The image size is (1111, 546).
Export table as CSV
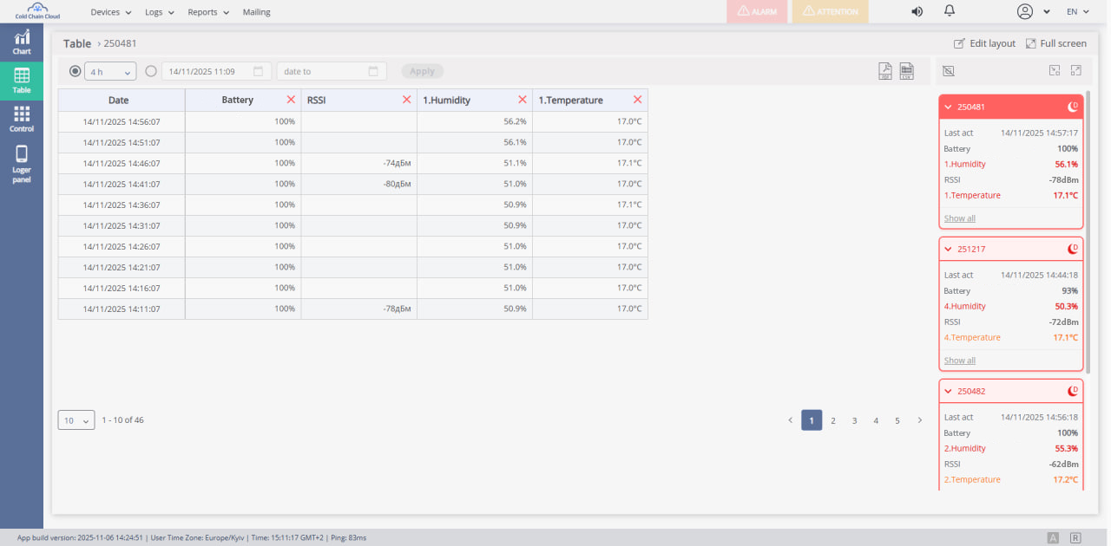(x=906, y=71)
